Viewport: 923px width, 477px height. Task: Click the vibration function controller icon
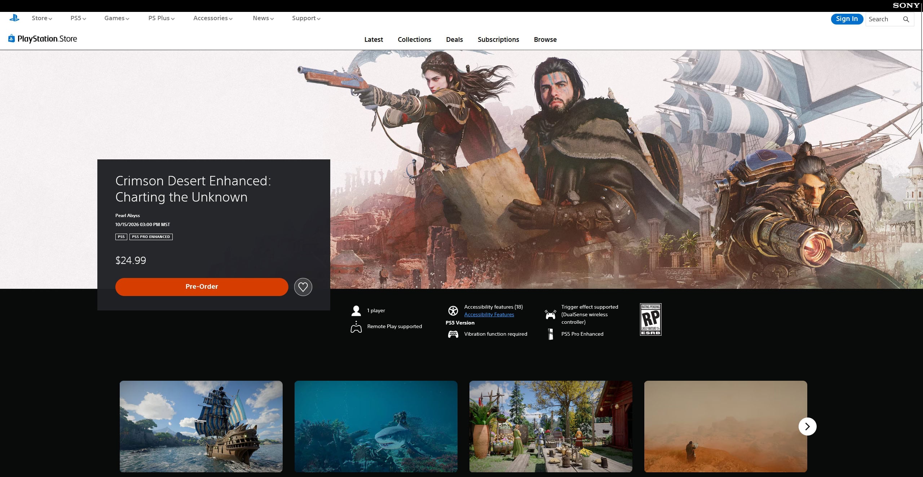pos(453,334)
